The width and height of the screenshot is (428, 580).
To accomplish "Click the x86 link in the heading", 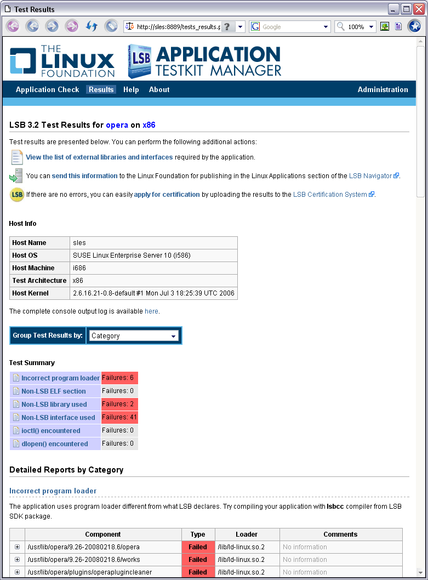I will pyautogui.click(x=149, y=125).
